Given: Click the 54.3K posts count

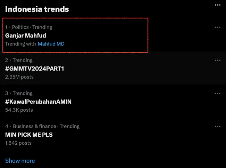Looking at the screenshot, I should tap(19, 110).
